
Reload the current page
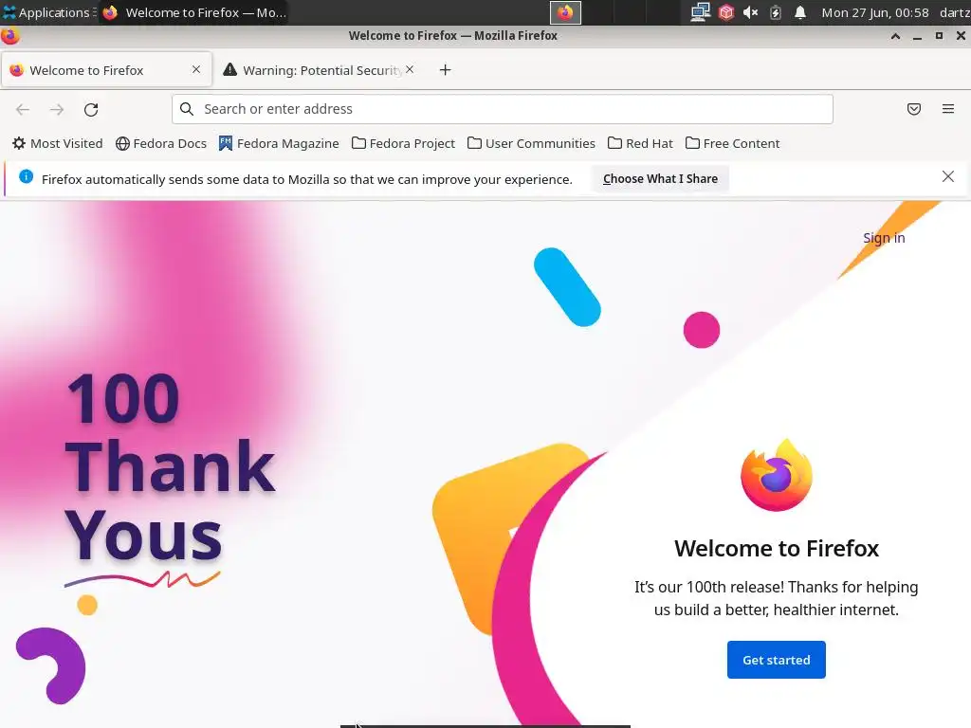click(91, 110)
